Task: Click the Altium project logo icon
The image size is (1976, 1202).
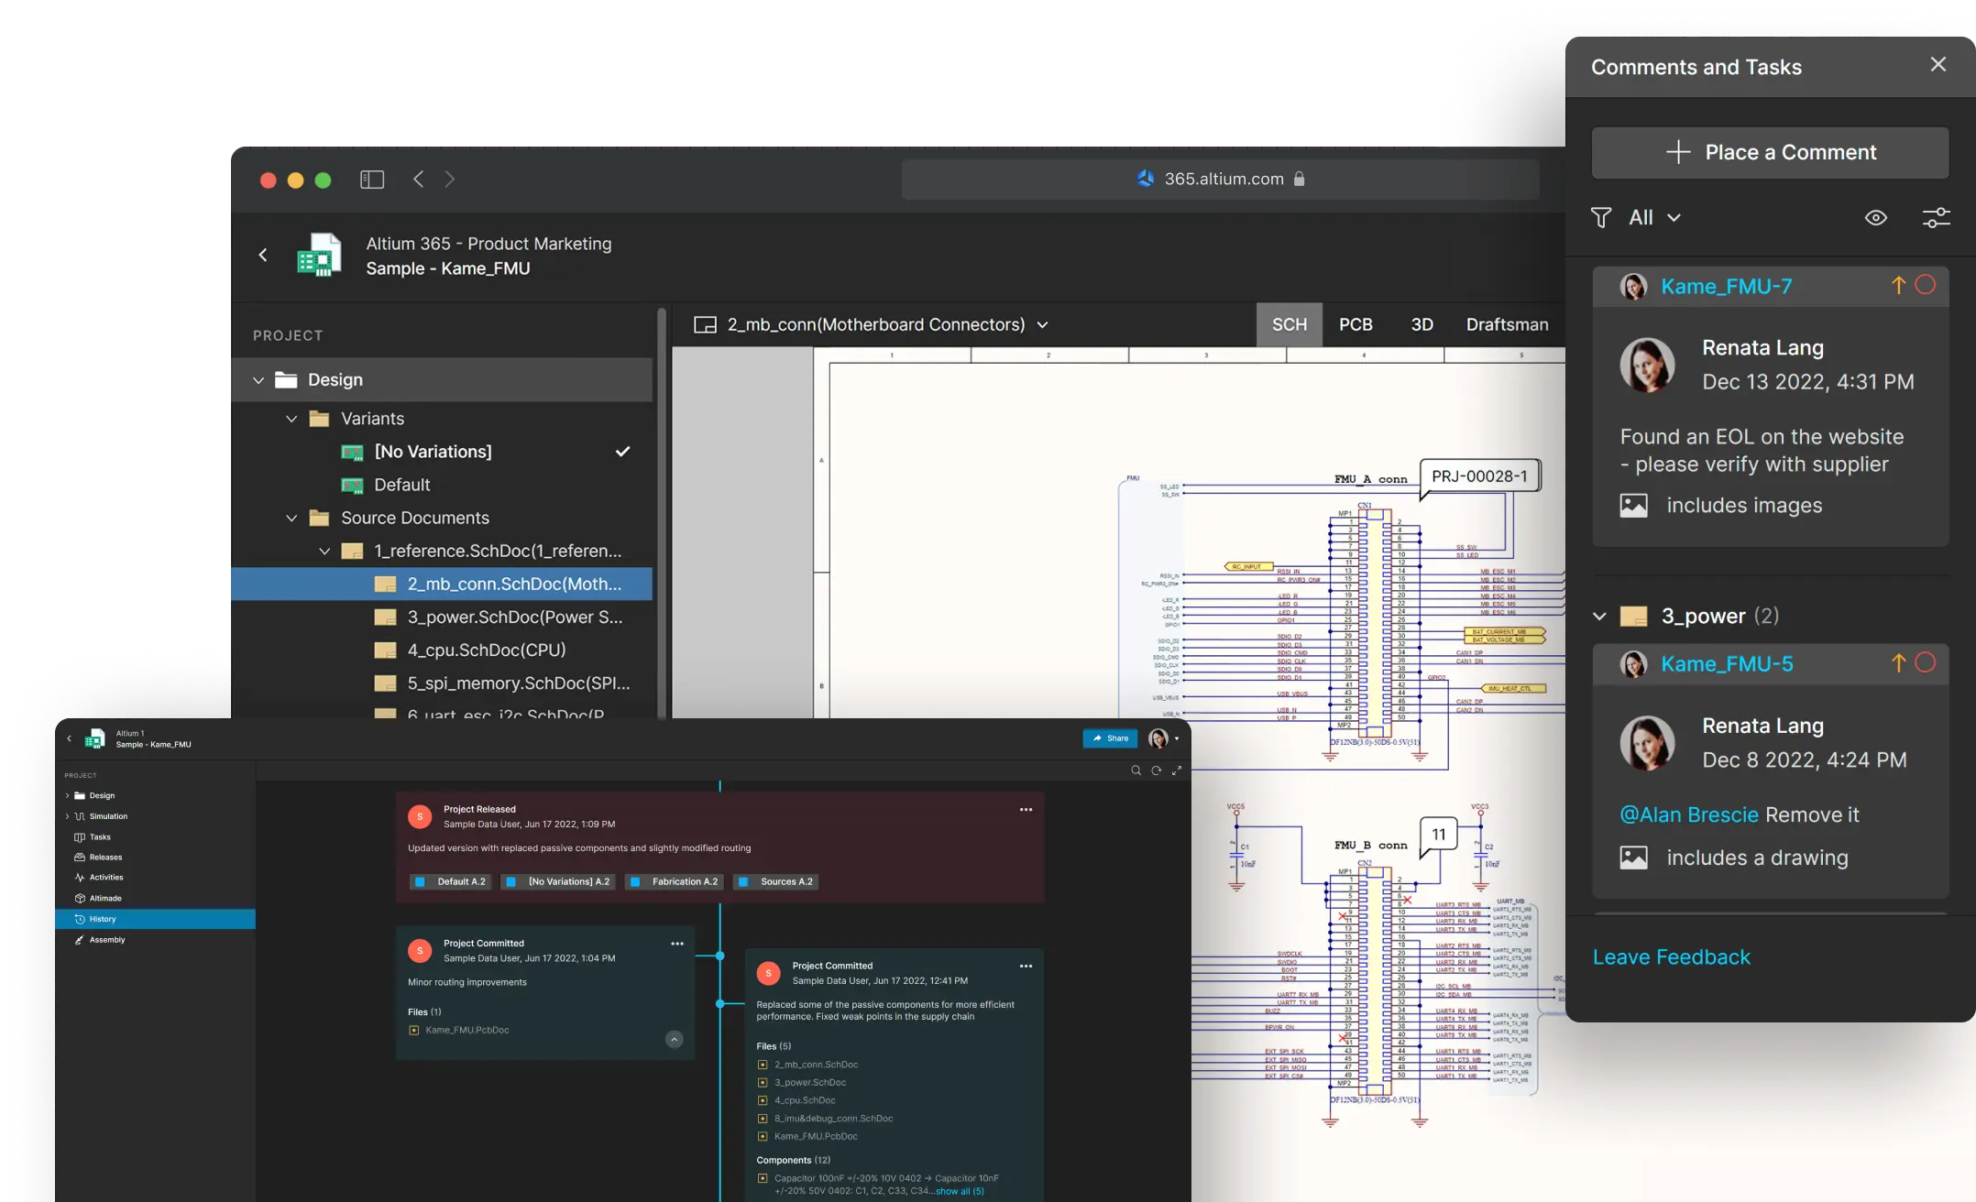Action: (319, 255)
